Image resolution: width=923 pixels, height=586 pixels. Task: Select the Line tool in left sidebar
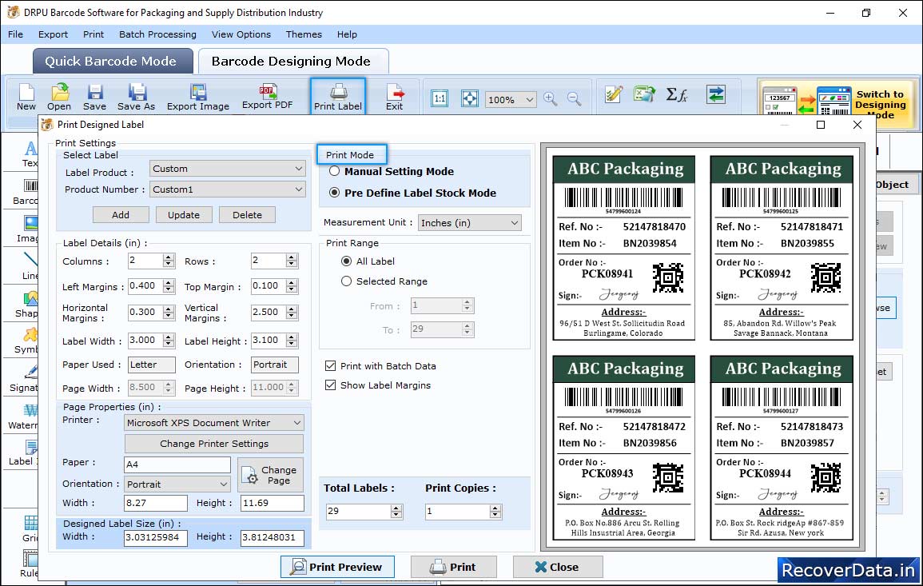(x=30, y=266)
